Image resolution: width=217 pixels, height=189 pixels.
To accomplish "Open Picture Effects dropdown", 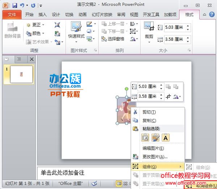I will coord(94,31).
